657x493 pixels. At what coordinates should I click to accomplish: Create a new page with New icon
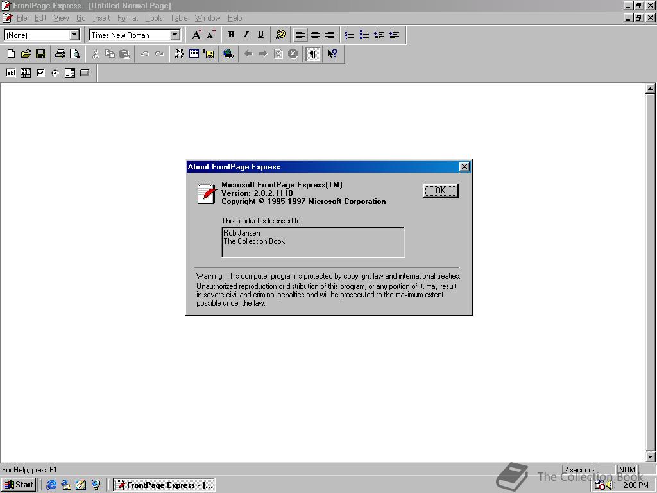[x=12, y=54]
